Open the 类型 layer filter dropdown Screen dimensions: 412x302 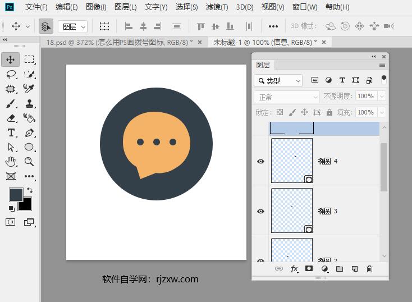(278, 80)
